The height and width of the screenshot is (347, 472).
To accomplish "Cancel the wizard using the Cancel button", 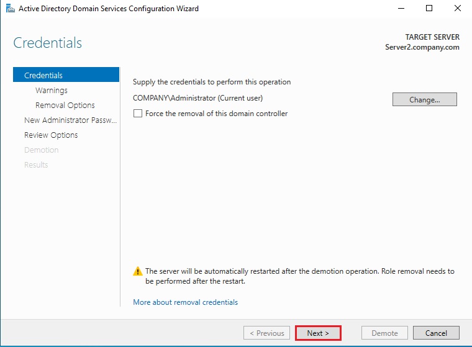I will [436, 333].
